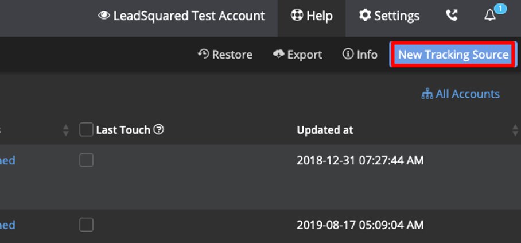Open the notifications bell

(x=490, y=16)
